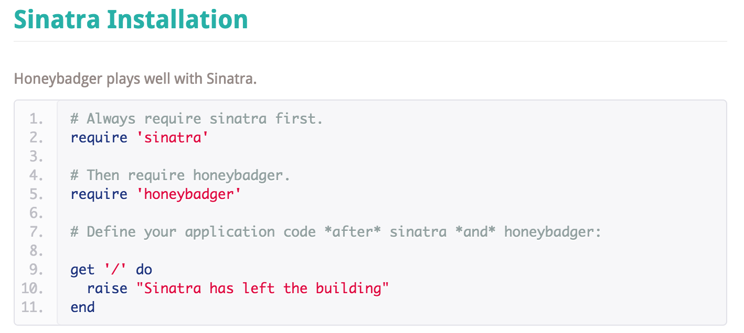
Task: Click the '/' route string
Action: [115, 270]
